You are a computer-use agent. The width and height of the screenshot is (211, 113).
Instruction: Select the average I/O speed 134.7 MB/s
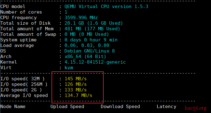point(79,95)
